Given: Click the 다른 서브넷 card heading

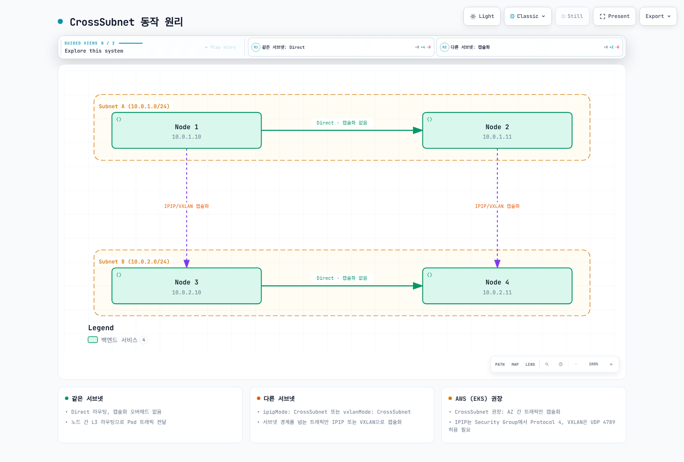Looking at the screenshot, I should (x=279, y=399).
